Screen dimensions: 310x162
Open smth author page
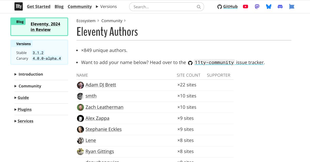(91, 96)
